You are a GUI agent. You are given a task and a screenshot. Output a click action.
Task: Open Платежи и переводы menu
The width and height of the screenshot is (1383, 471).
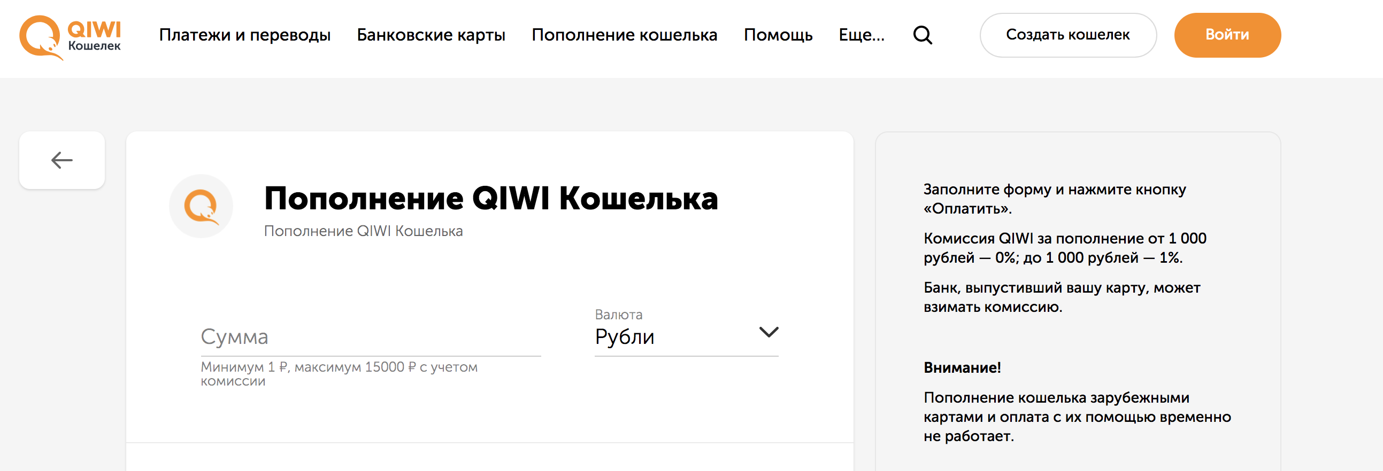coord(245,35)
